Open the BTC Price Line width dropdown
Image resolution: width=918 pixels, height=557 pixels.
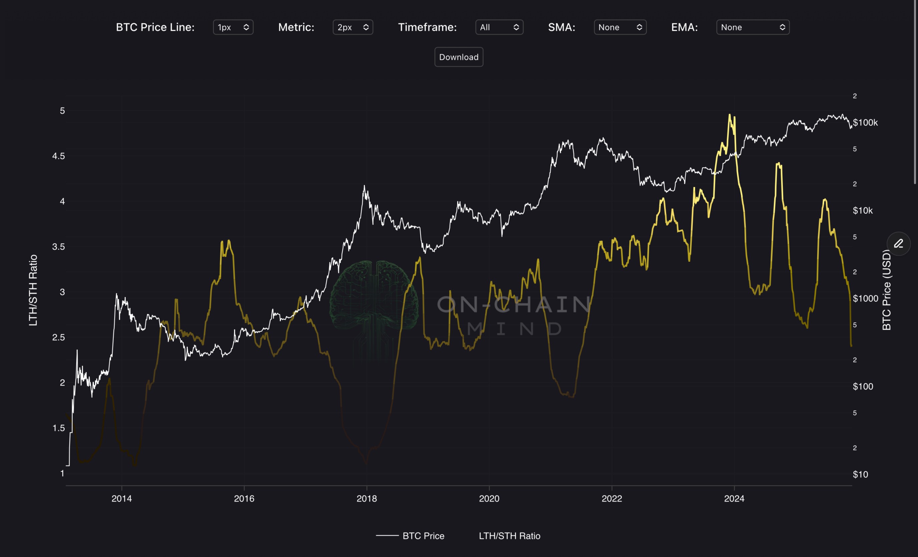233,27
